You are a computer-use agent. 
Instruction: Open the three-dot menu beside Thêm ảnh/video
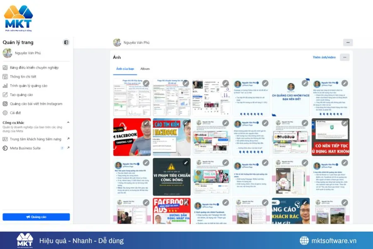point(344,57)
